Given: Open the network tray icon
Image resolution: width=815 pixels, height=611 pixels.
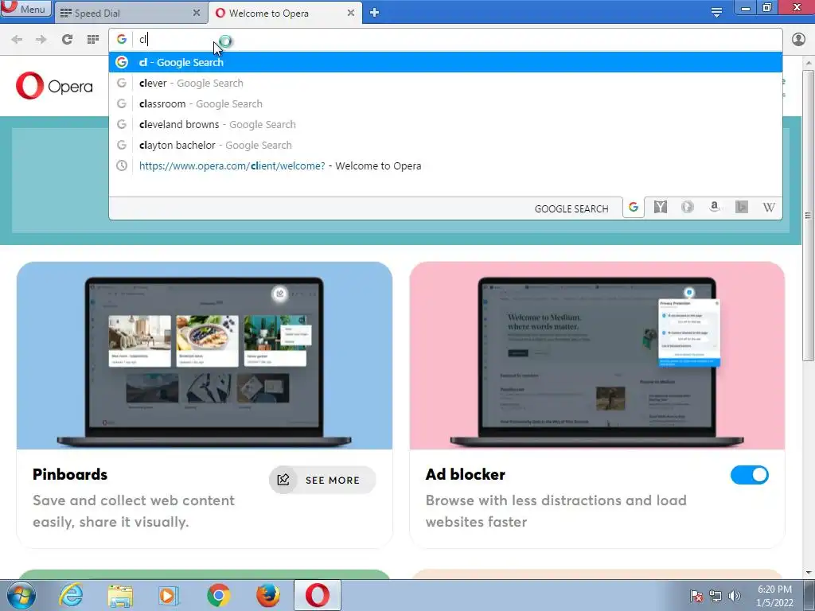Looking at the screenshot, I should [716, 596].
